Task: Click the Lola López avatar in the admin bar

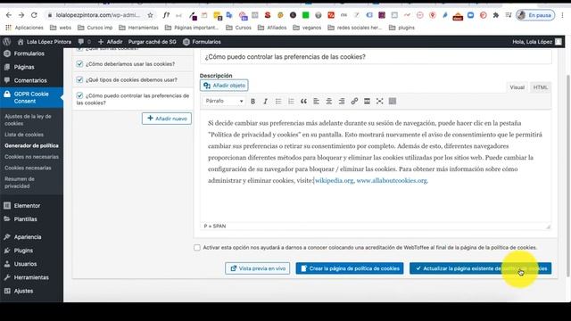Action: click(x=559, y=42)
